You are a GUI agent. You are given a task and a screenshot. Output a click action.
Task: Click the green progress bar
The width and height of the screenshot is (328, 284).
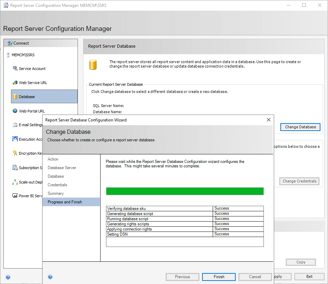click(185, 191)
